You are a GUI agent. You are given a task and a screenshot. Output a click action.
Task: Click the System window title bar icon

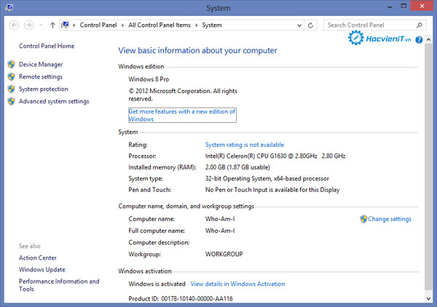[x=9, y=7]
